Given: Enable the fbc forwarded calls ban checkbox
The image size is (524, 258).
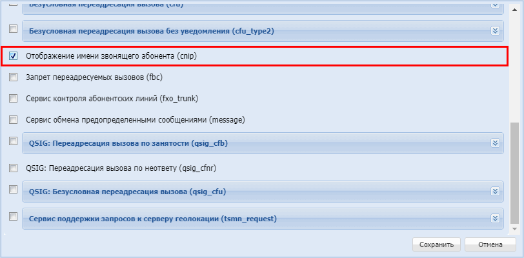Looking at the screenshot, I should [x=13, y=77].
